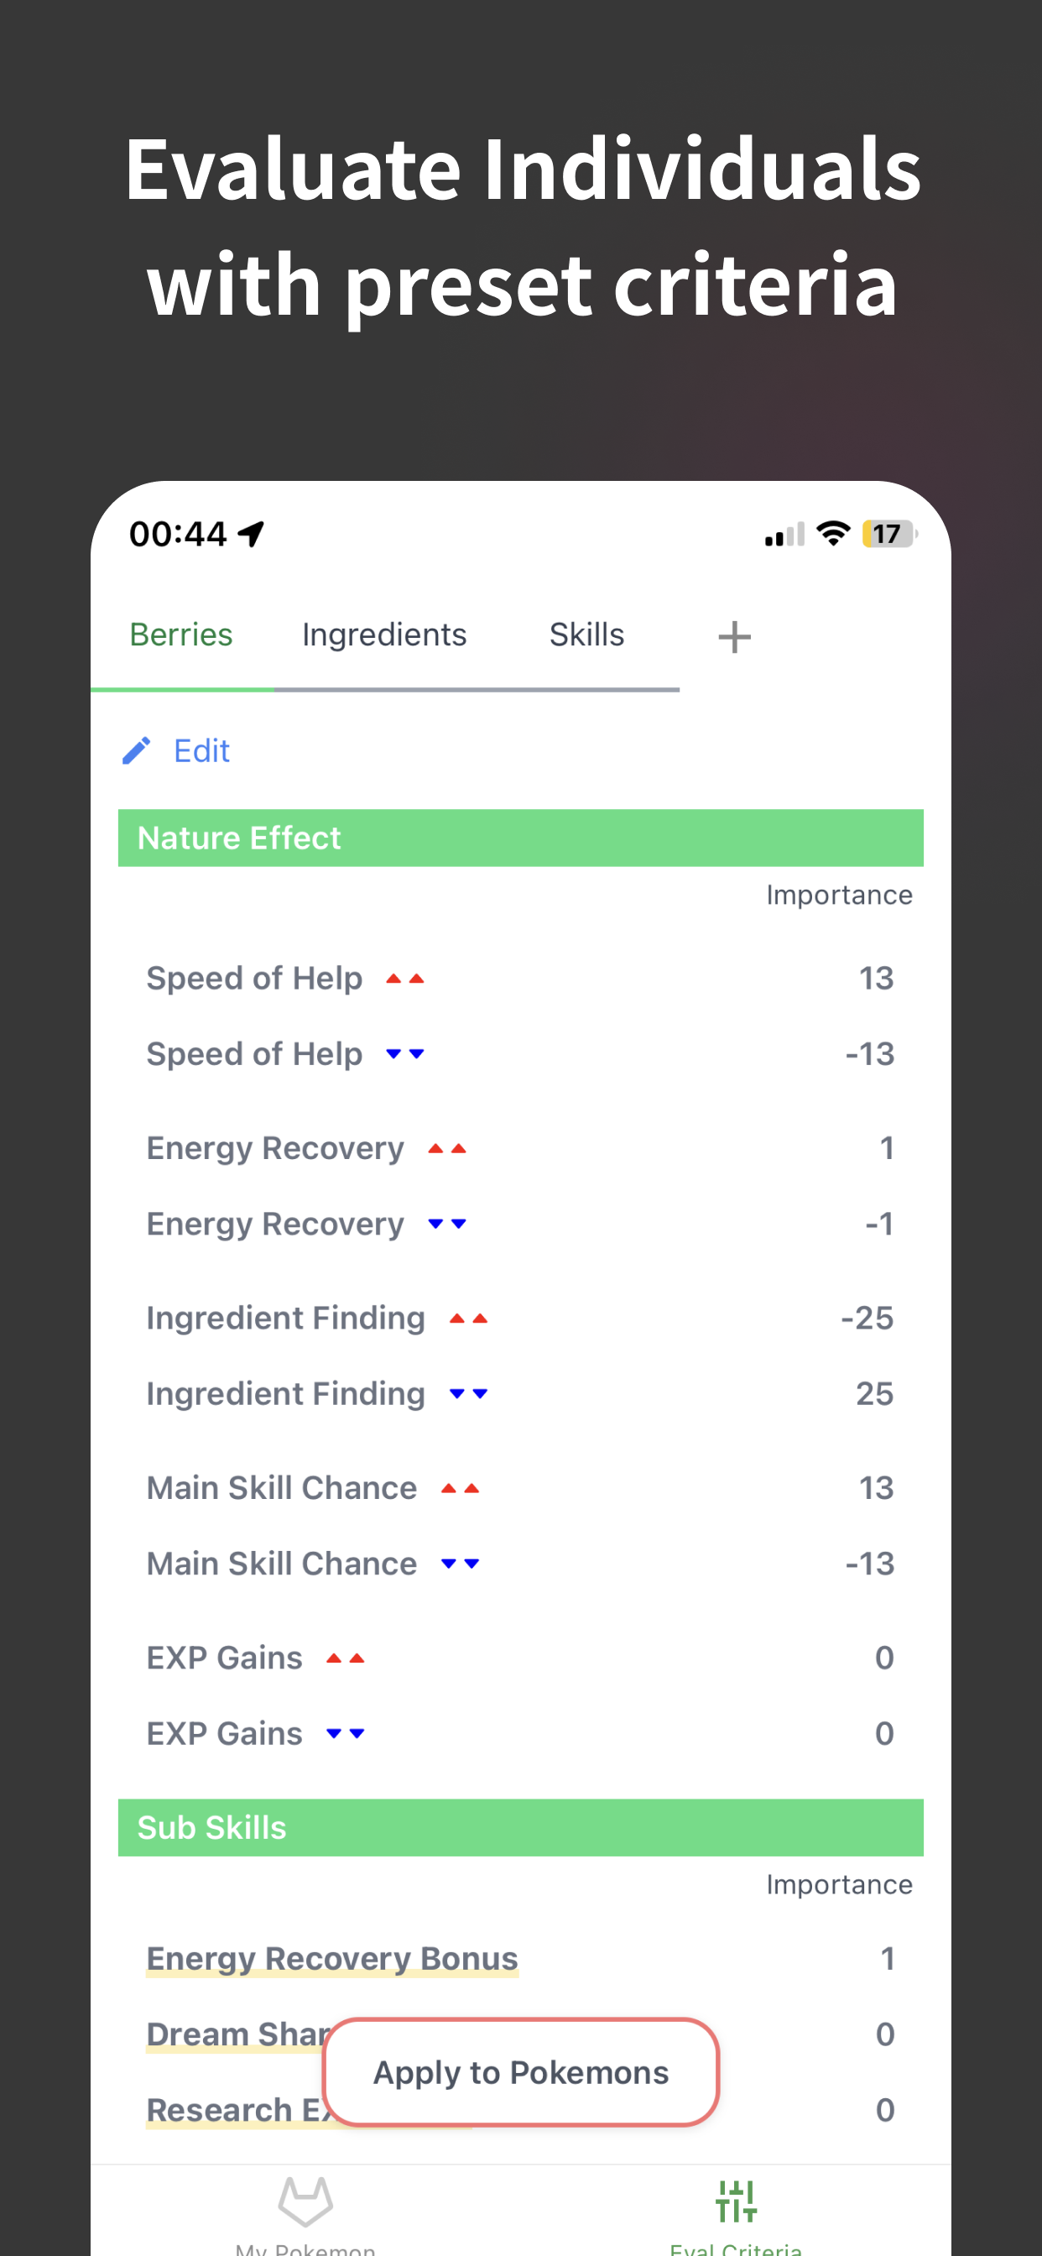This screenshot has height=2256, width=1042.
Task: Tap the battery indicator in status bar
Action: click(888, 533)
